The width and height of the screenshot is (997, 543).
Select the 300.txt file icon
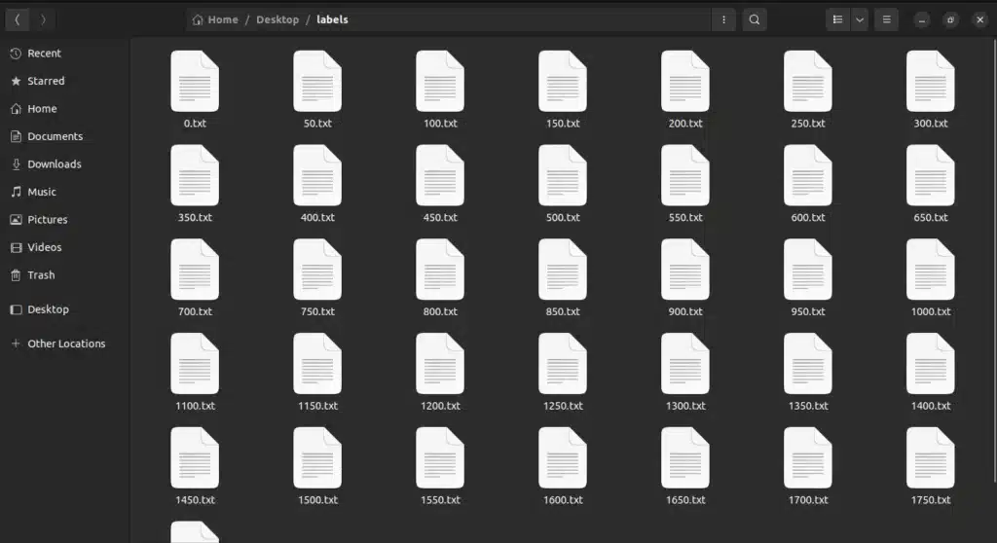pos(931,82)
